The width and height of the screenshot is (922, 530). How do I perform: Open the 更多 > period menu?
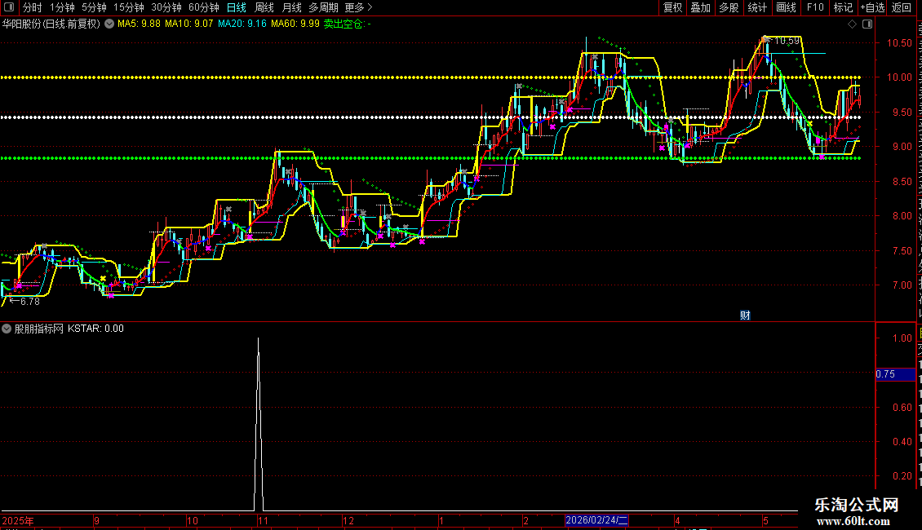(359, 7)
